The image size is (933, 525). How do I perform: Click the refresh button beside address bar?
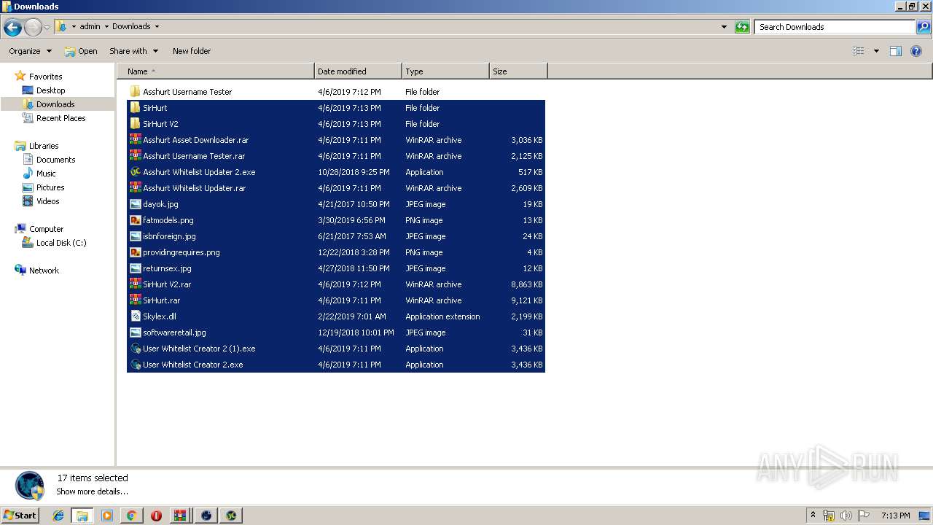742,27
